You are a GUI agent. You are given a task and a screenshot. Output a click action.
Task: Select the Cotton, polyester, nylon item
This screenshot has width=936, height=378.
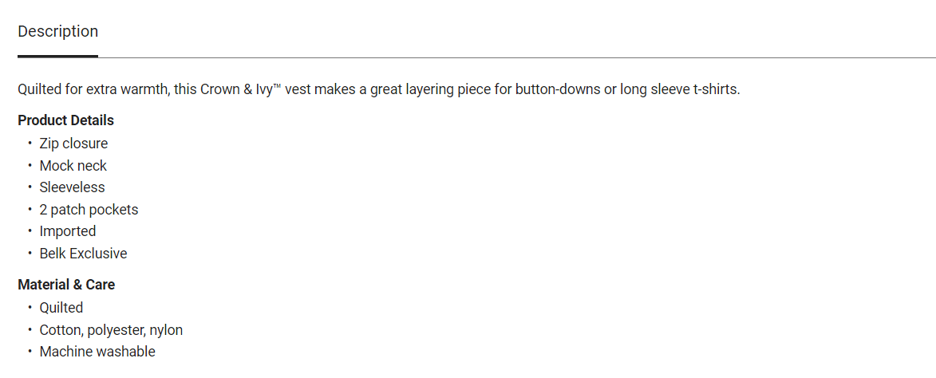(x=111, y=330)
